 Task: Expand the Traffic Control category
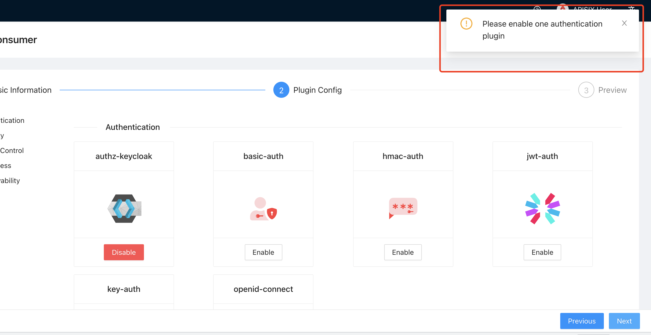click(x=12, y=150)
